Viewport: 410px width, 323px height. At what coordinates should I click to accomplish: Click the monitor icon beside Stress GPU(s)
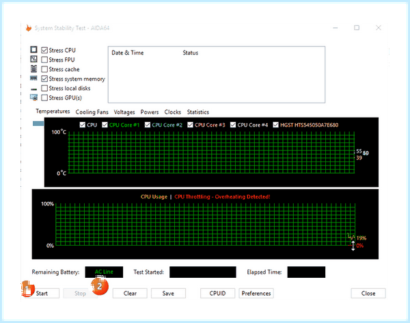pos(33,97)
